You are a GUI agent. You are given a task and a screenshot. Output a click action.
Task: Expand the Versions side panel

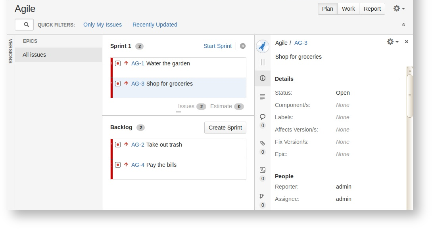pyautogui.click(x=11, y=51)
